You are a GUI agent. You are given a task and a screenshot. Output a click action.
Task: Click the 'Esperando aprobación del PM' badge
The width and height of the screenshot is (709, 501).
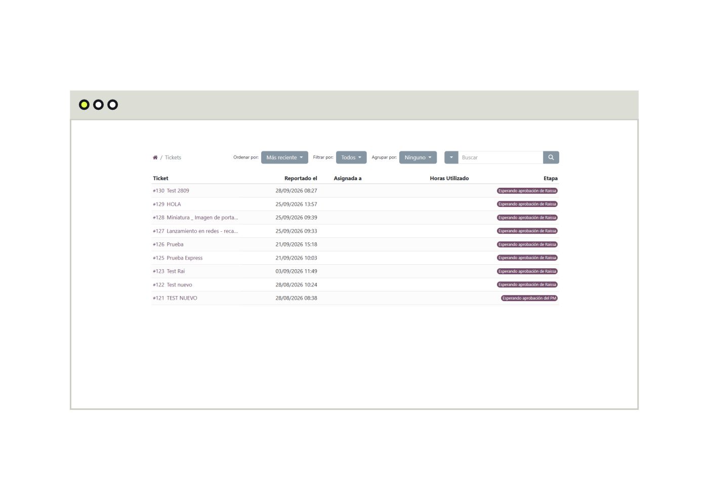click(529, 298)
